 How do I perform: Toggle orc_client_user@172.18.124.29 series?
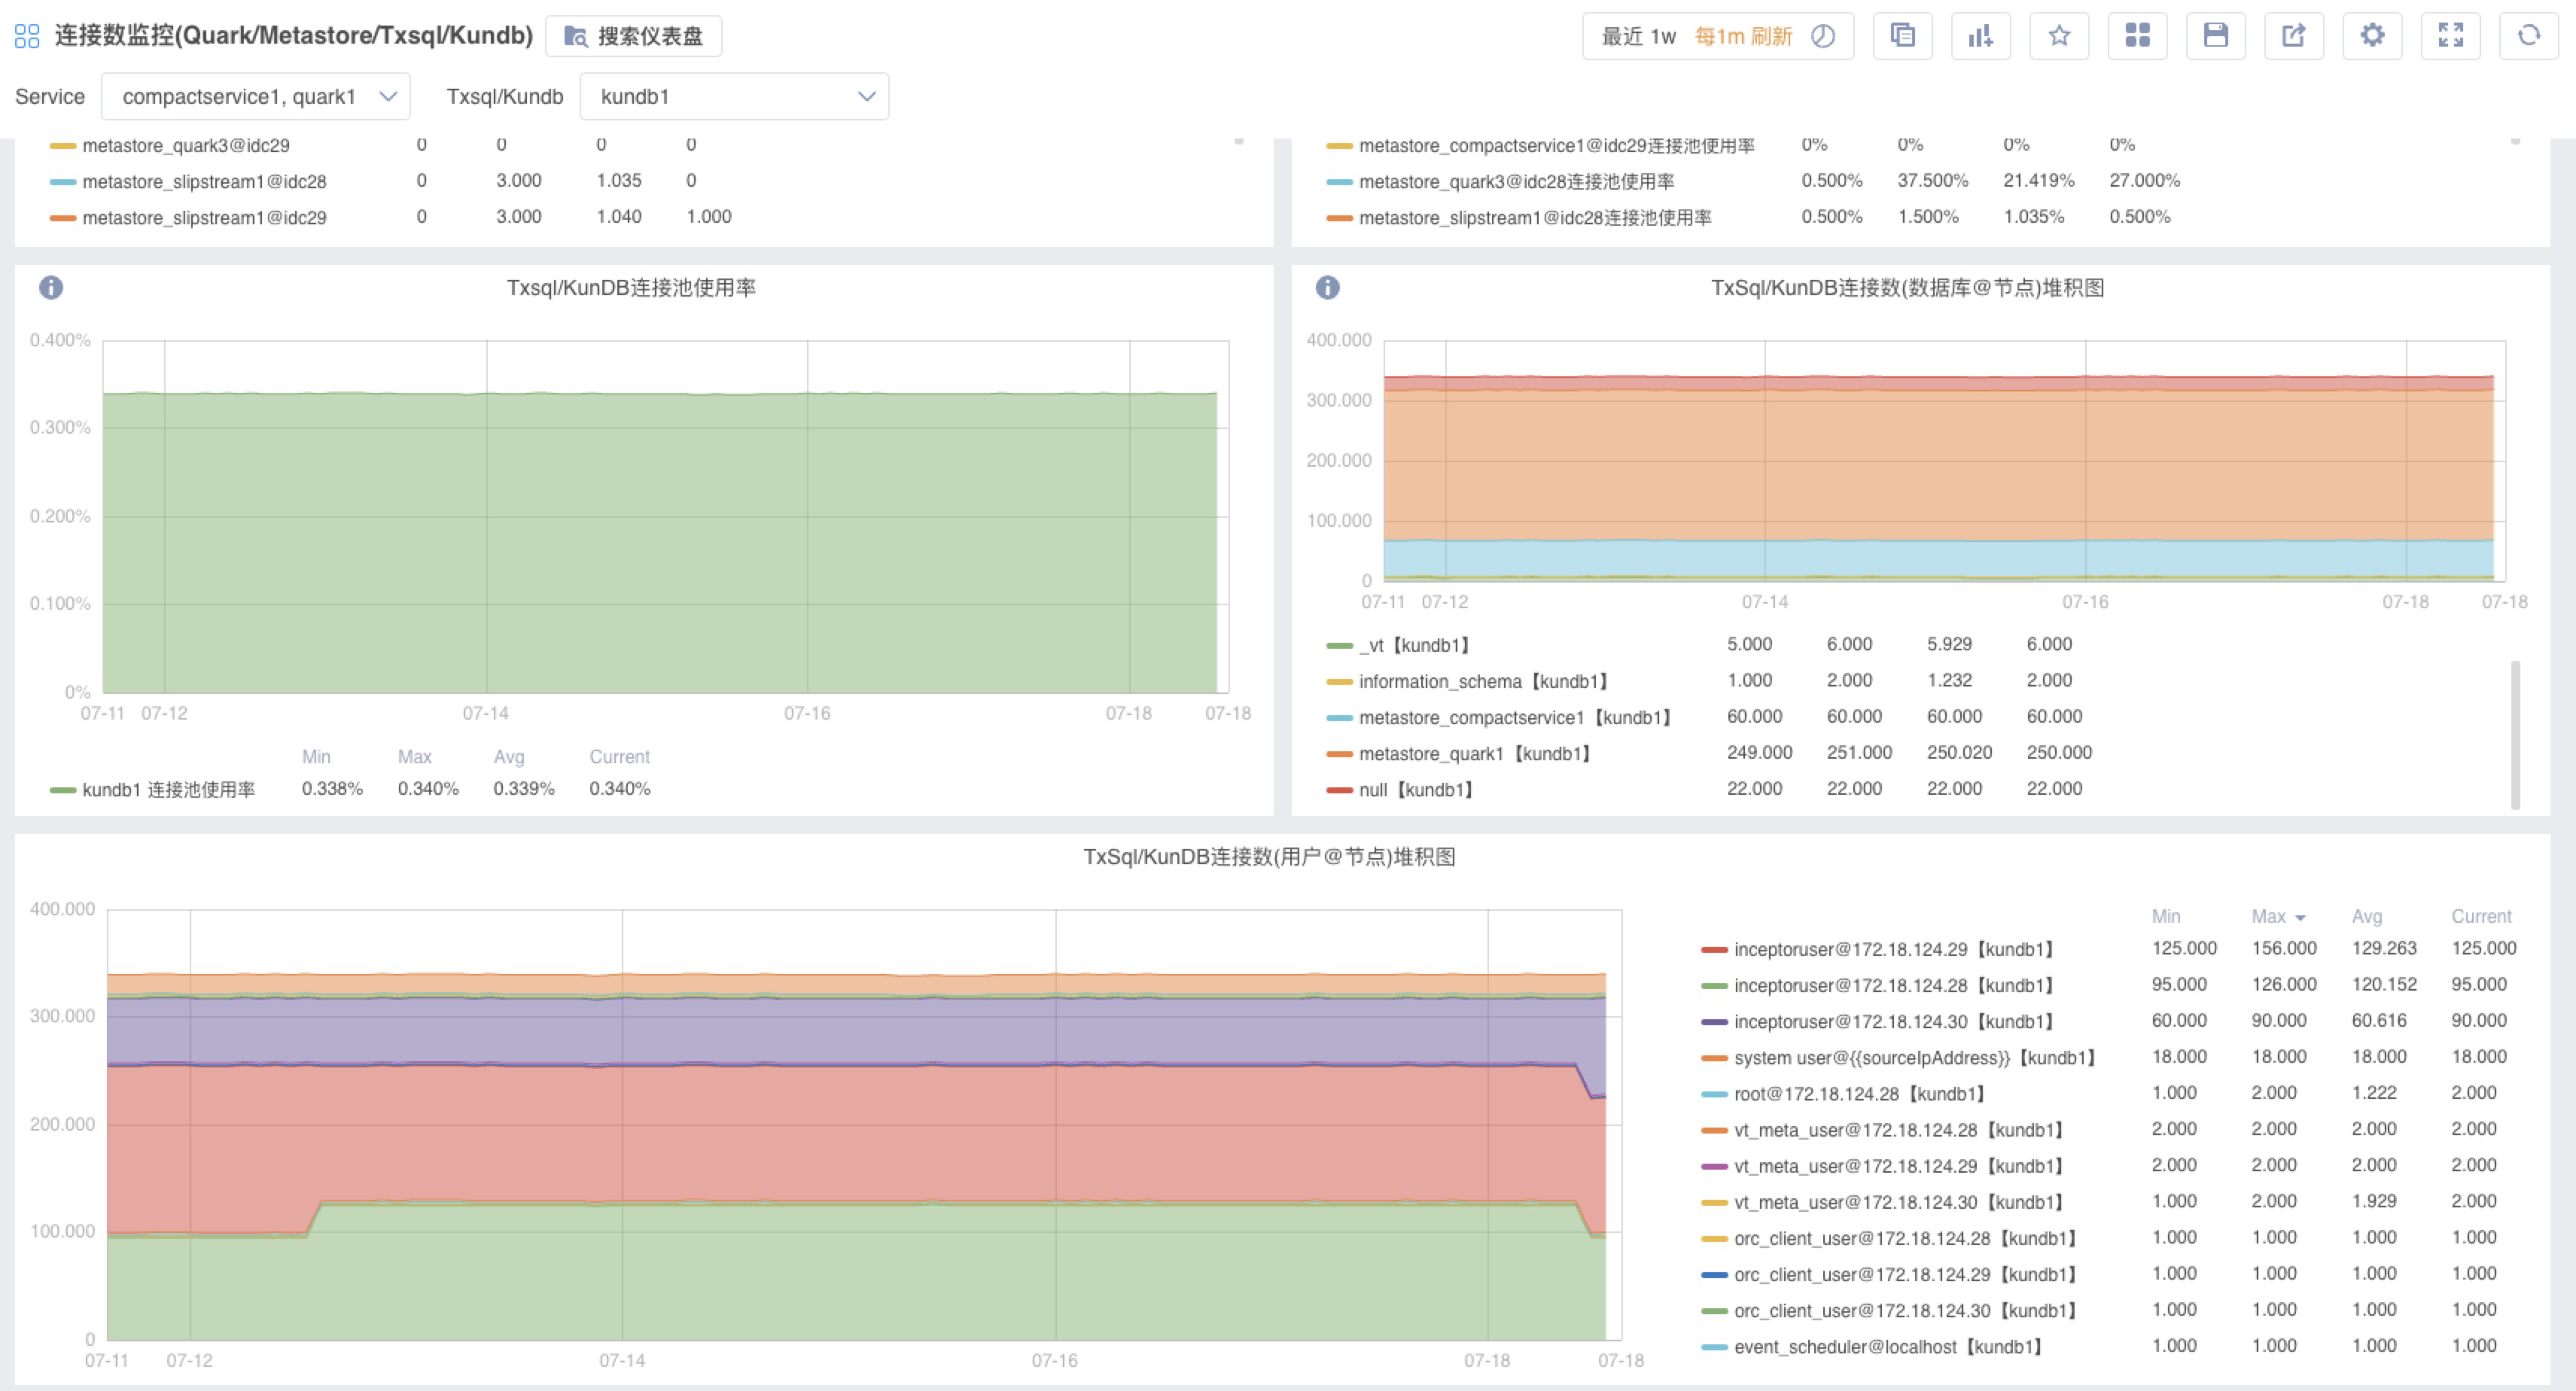click(1906, 1274)
